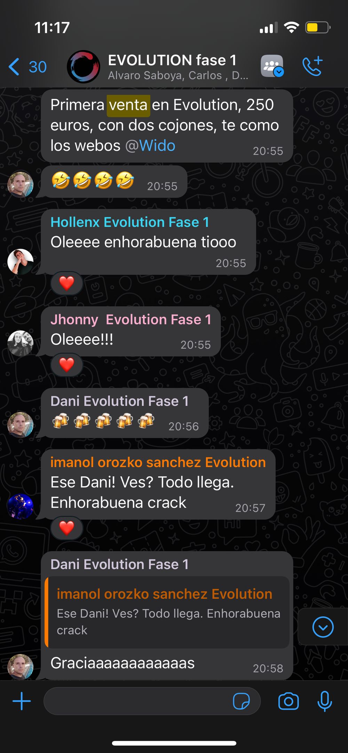This screenshot has width=348, height=753.
Task: Tap the @Wido mention link
Action: tap(150, 145)
